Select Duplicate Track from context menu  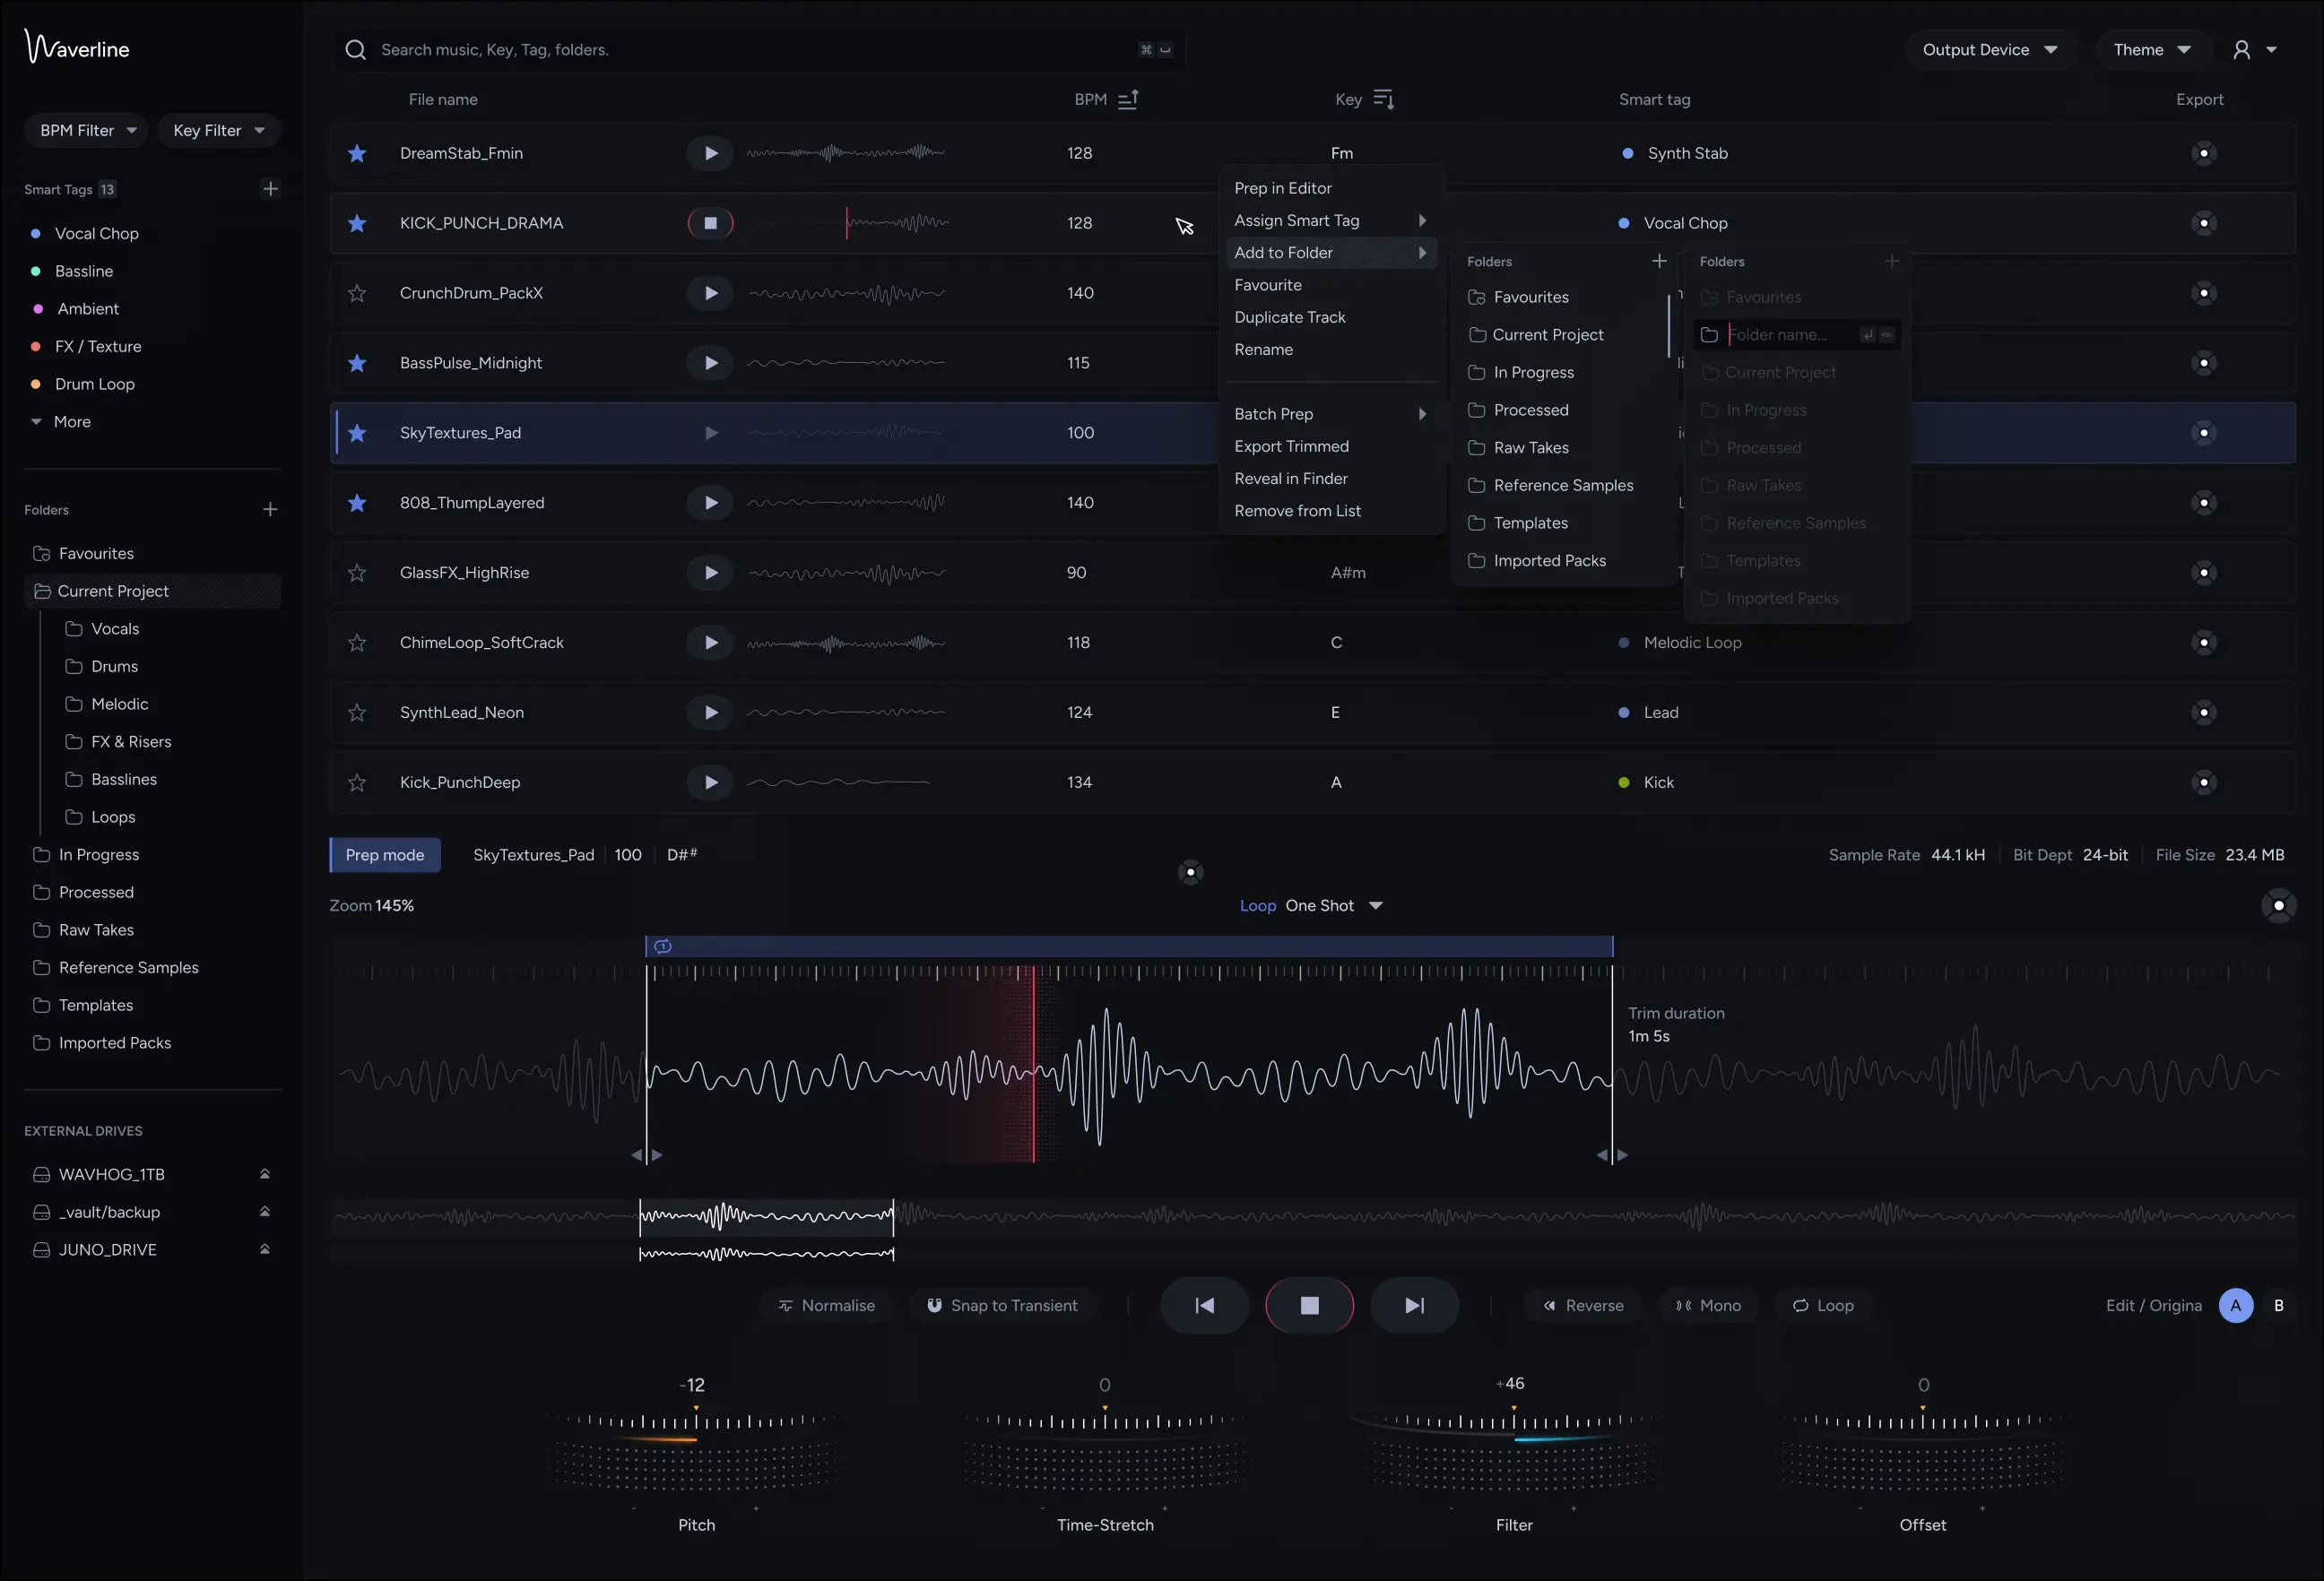[1291, 316]
